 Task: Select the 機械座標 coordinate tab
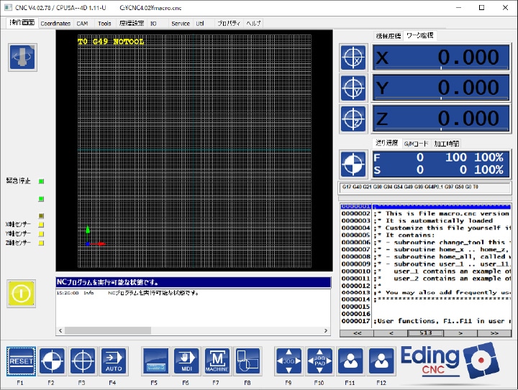click(x=388, y=35)
